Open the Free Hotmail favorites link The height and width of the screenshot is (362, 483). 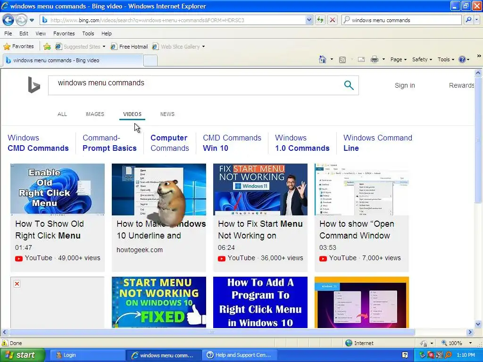click(129, 47)
